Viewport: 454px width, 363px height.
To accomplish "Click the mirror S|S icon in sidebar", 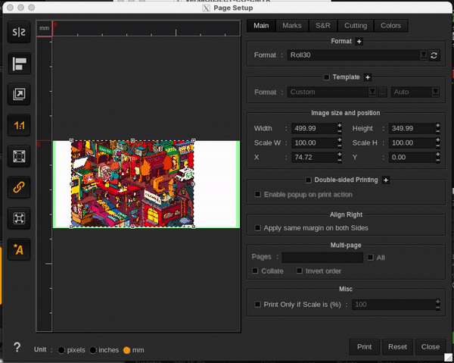I will click(x=19, y=32).
